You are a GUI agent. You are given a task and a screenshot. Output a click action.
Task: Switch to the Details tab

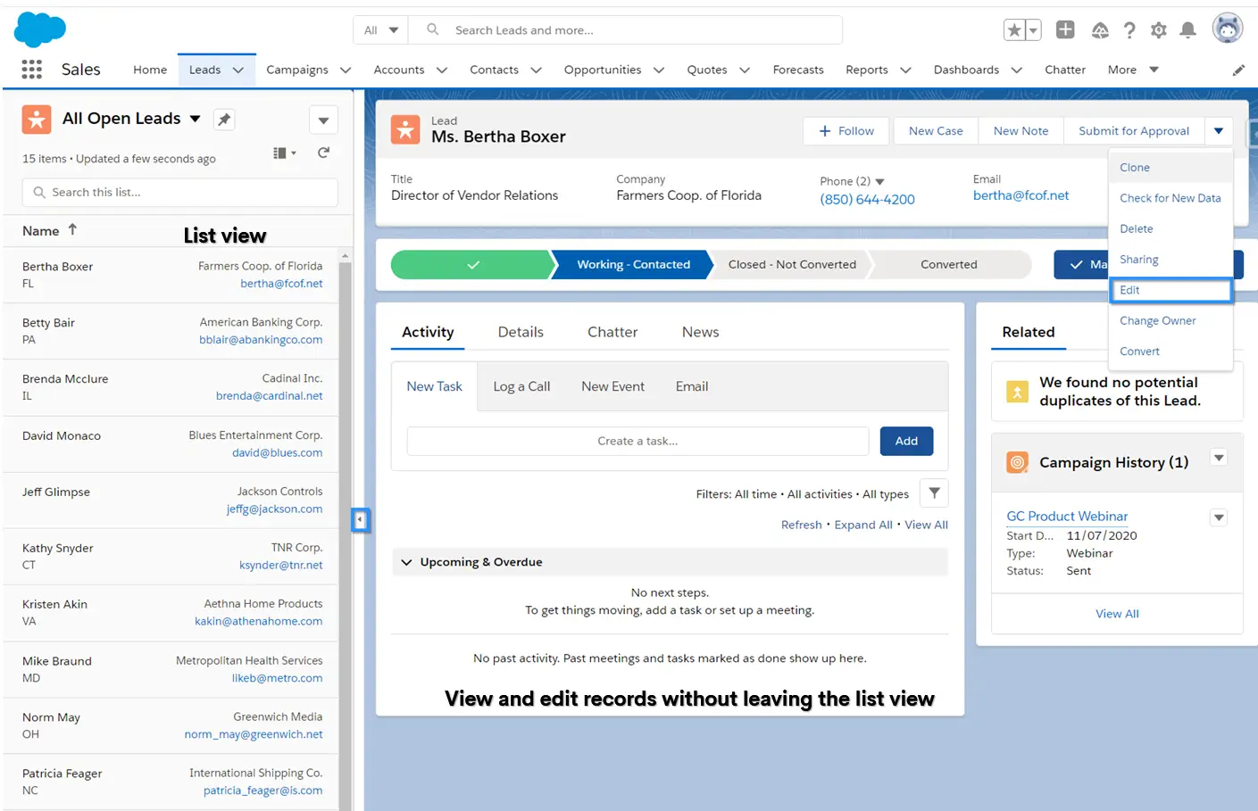[x=521, y=332]
